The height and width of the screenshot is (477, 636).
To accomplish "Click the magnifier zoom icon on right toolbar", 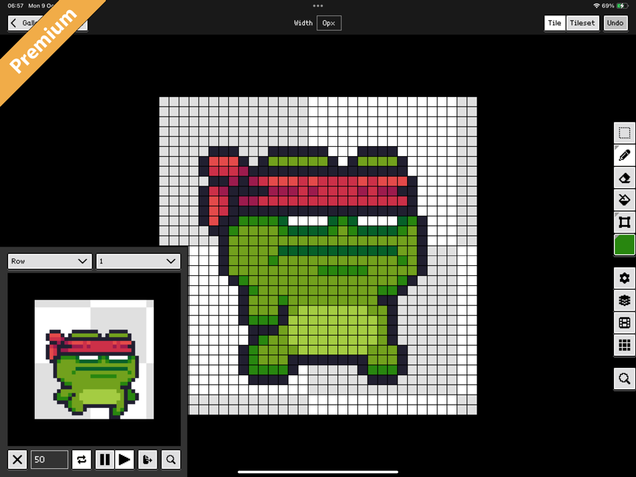I will pos(624,379).
